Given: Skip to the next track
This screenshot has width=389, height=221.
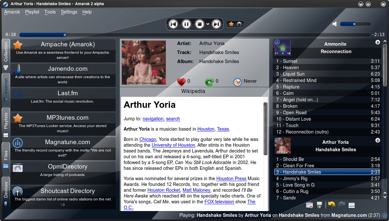Looking at the screenshot, I should pyautogui.click(x=217, y=24).
